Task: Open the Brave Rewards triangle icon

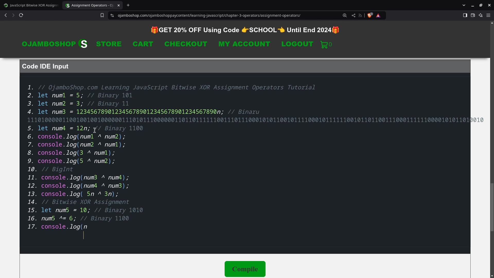Action: [378, 15]
